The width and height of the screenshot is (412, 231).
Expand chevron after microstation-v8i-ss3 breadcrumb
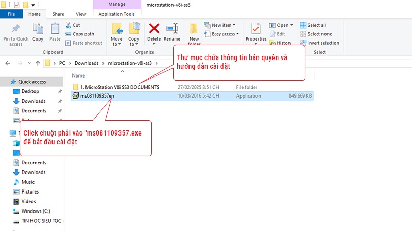(x=157, y=63)
